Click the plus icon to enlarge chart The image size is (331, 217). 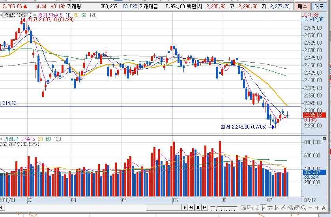(x=317, y=208)
